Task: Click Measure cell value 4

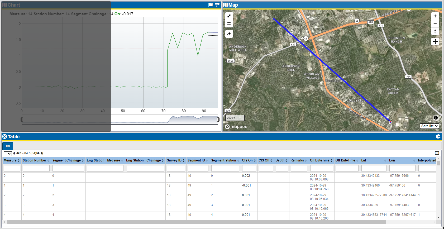Action: 4,215
